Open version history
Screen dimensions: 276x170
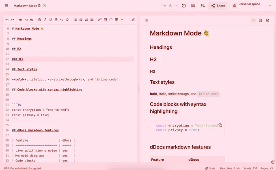(184, 6)
